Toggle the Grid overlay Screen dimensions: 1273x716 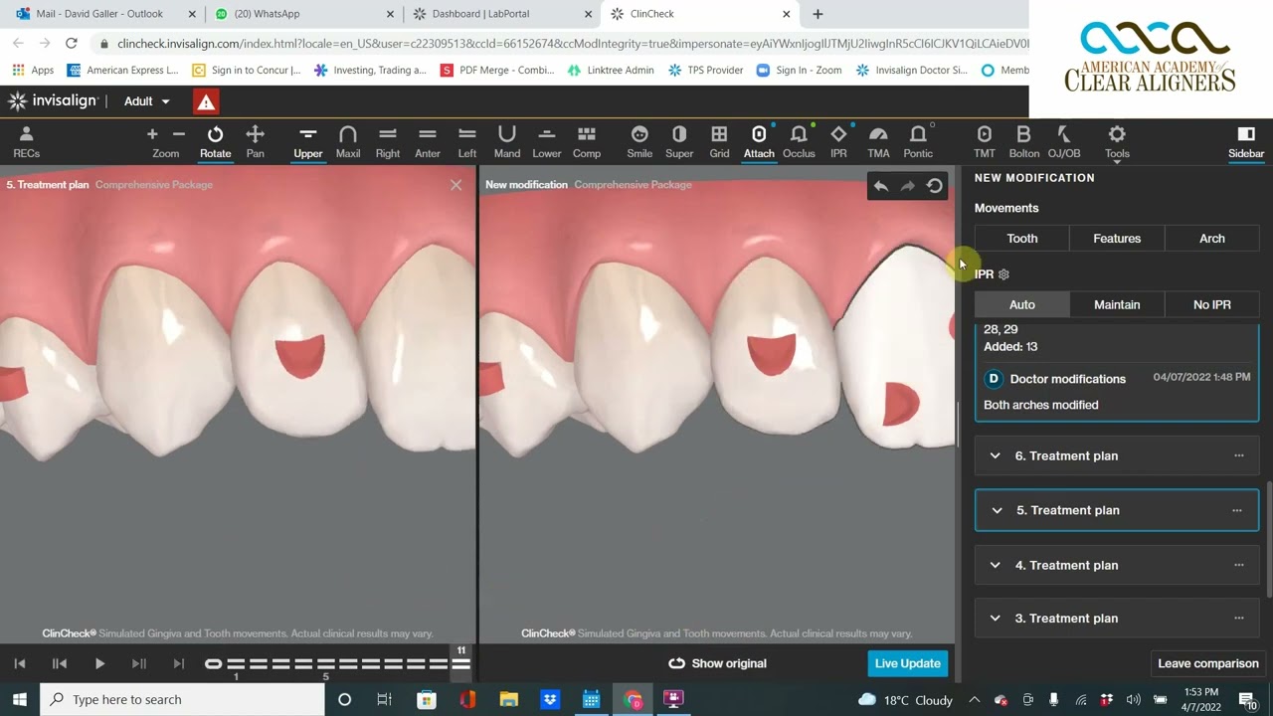[x=719, y=141]
